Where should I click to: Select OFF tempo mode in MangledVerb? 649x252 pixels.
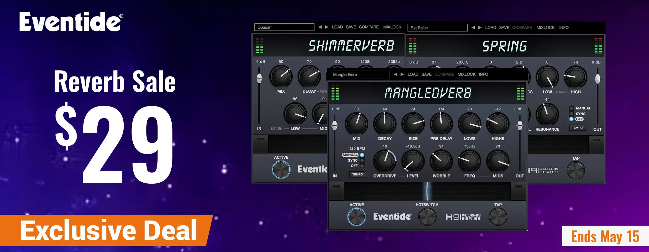362,166
